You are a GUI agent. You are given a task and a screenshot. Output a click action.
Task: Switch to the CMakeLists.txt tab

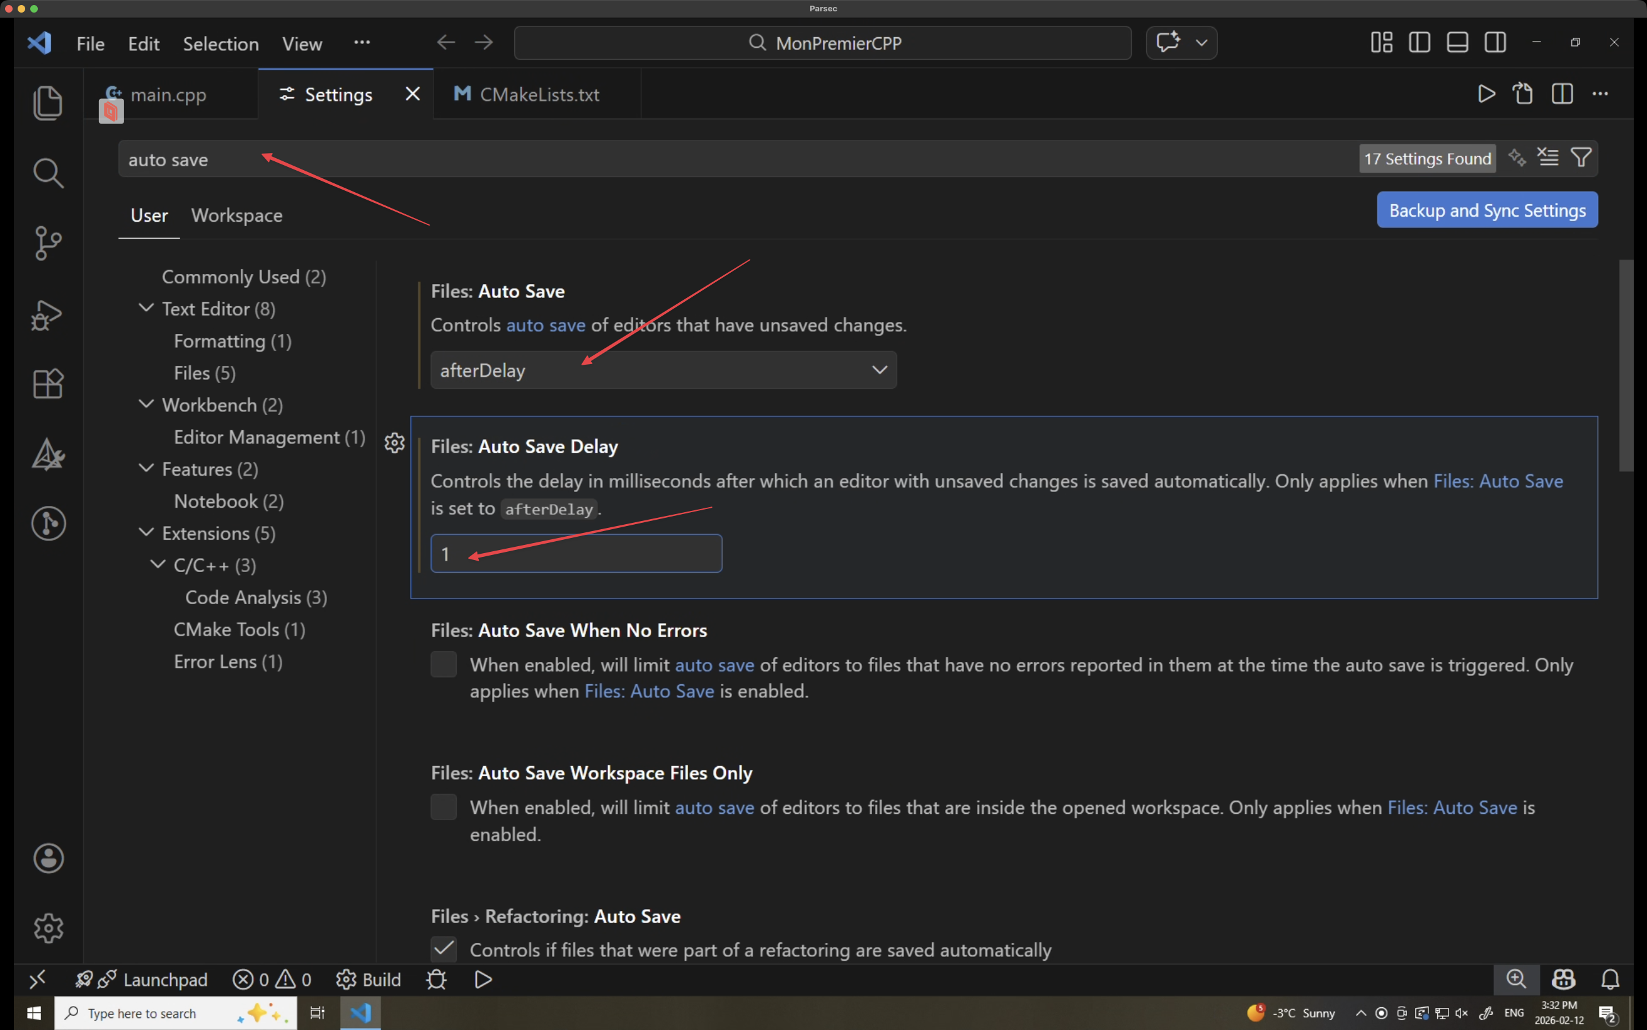click(x=537, y=94)
